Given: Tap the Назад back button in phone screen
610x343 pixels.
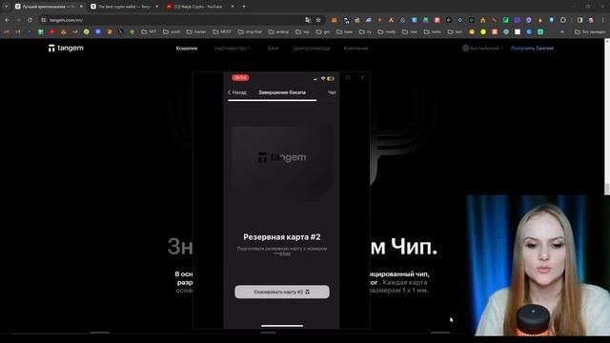Looking at the screenshot, I should click(237, 92).
